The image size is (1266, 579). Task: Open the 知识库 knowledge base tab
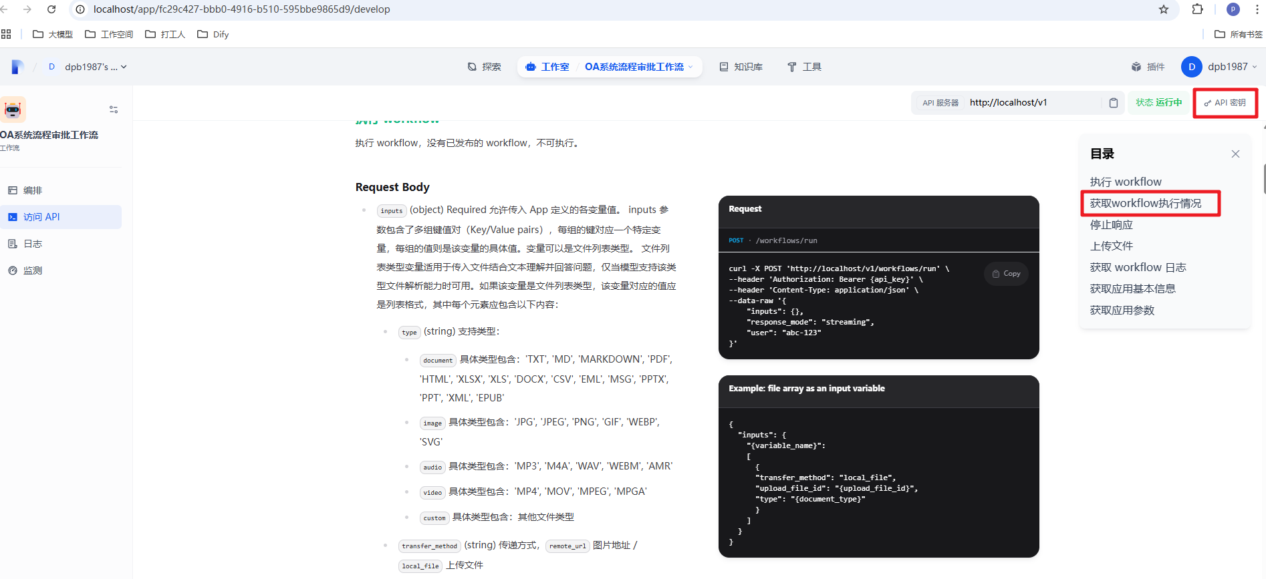click(741, 67)
